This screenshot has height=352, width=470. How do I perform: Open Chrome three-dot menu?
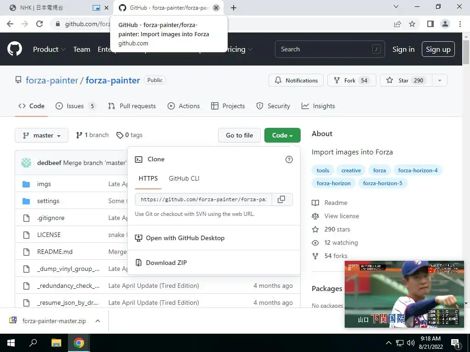coord(460,24)
